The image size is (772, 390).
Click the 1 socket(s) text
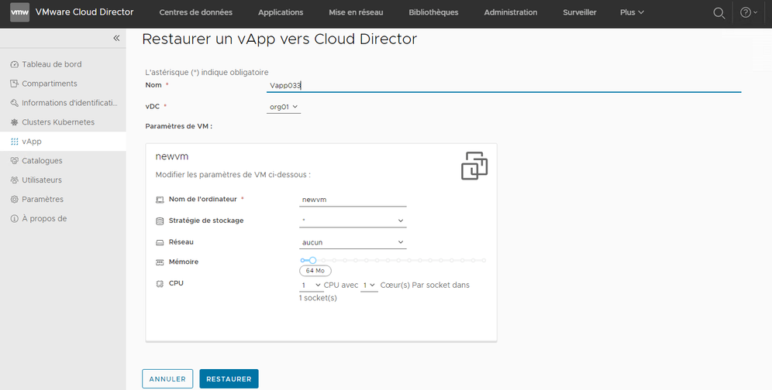click(318, 298)
